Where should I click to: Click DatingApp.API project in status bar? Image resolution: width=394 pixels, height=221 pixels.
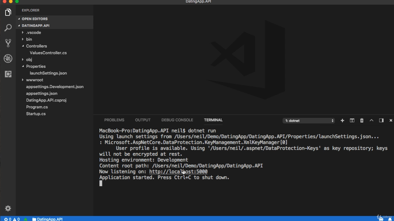click(48, 219)
